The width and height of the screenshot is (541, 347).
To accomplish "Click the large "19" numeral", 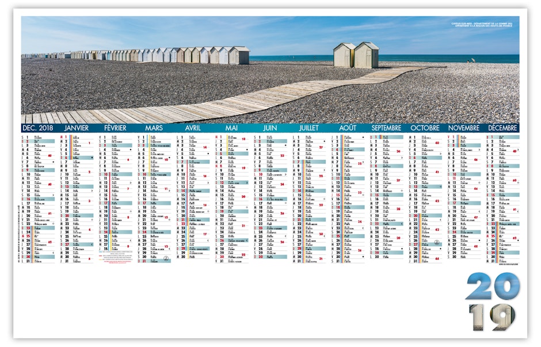I will click(493, 317).
